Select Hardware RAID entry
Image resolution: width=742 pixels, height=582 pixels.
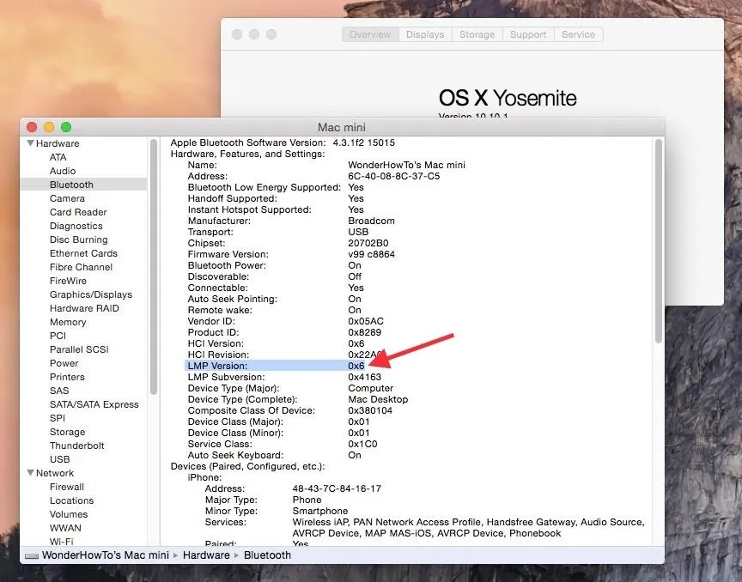(x=84, y=308)
